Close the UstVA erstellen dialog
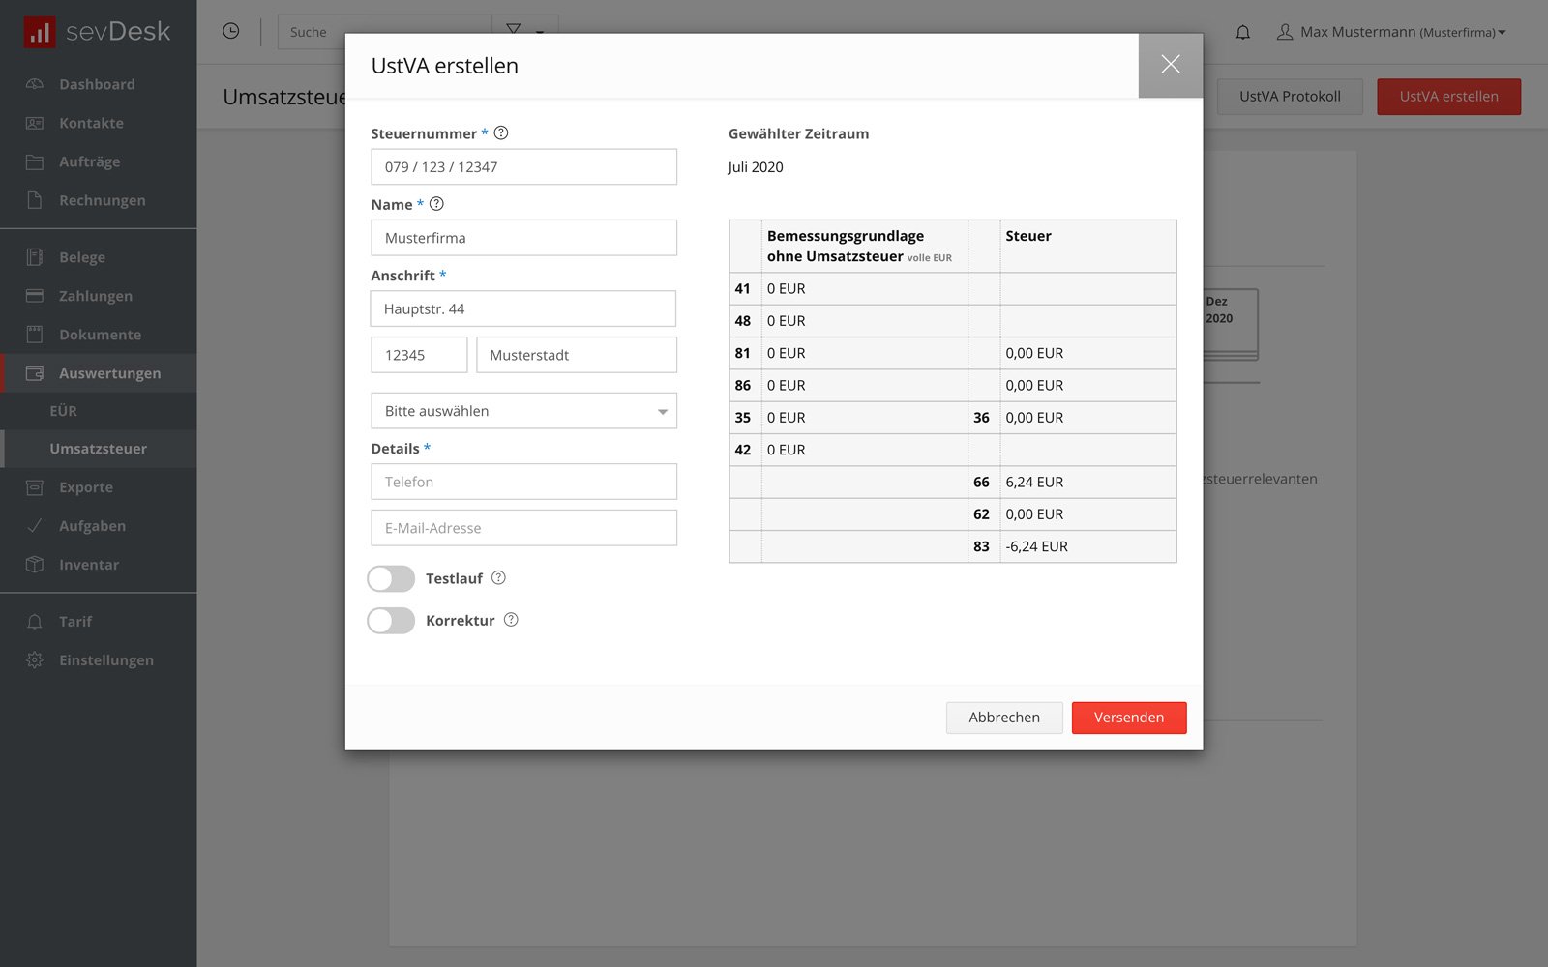 point(1171,65)
